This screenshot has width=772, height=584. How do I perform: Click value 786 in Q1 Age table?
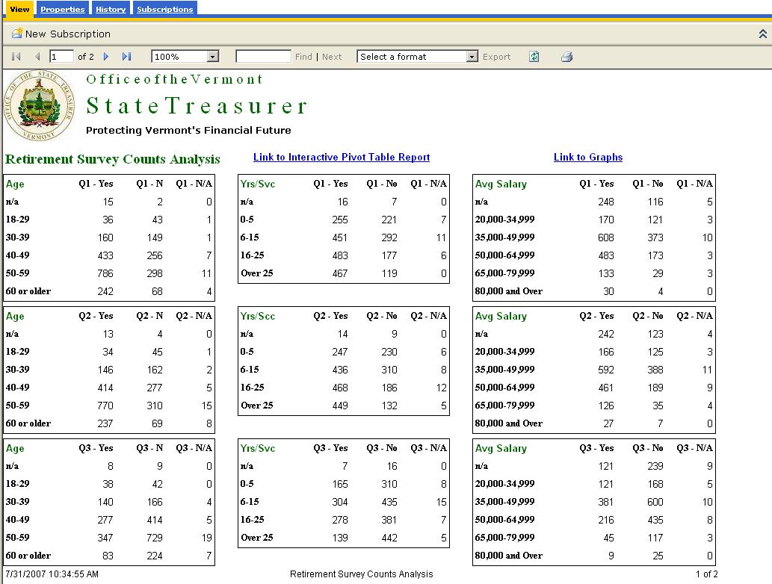(105, 273)
